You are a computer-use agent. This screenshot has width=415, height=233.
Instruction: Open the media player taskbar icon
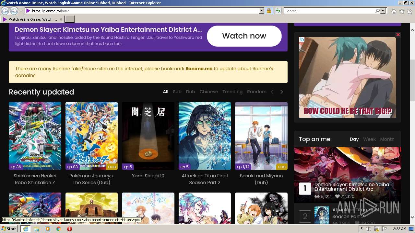pos(48,229)
